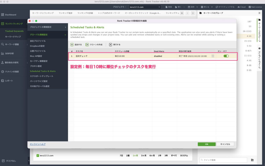Collapse グローバル環境設定 section

tap(48, 35)
